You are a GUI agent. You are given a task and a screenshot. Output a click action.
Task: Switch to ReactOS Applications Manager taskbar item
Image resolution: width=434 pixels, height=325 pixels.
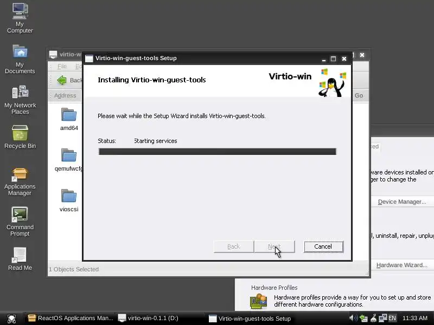[71, 318]
